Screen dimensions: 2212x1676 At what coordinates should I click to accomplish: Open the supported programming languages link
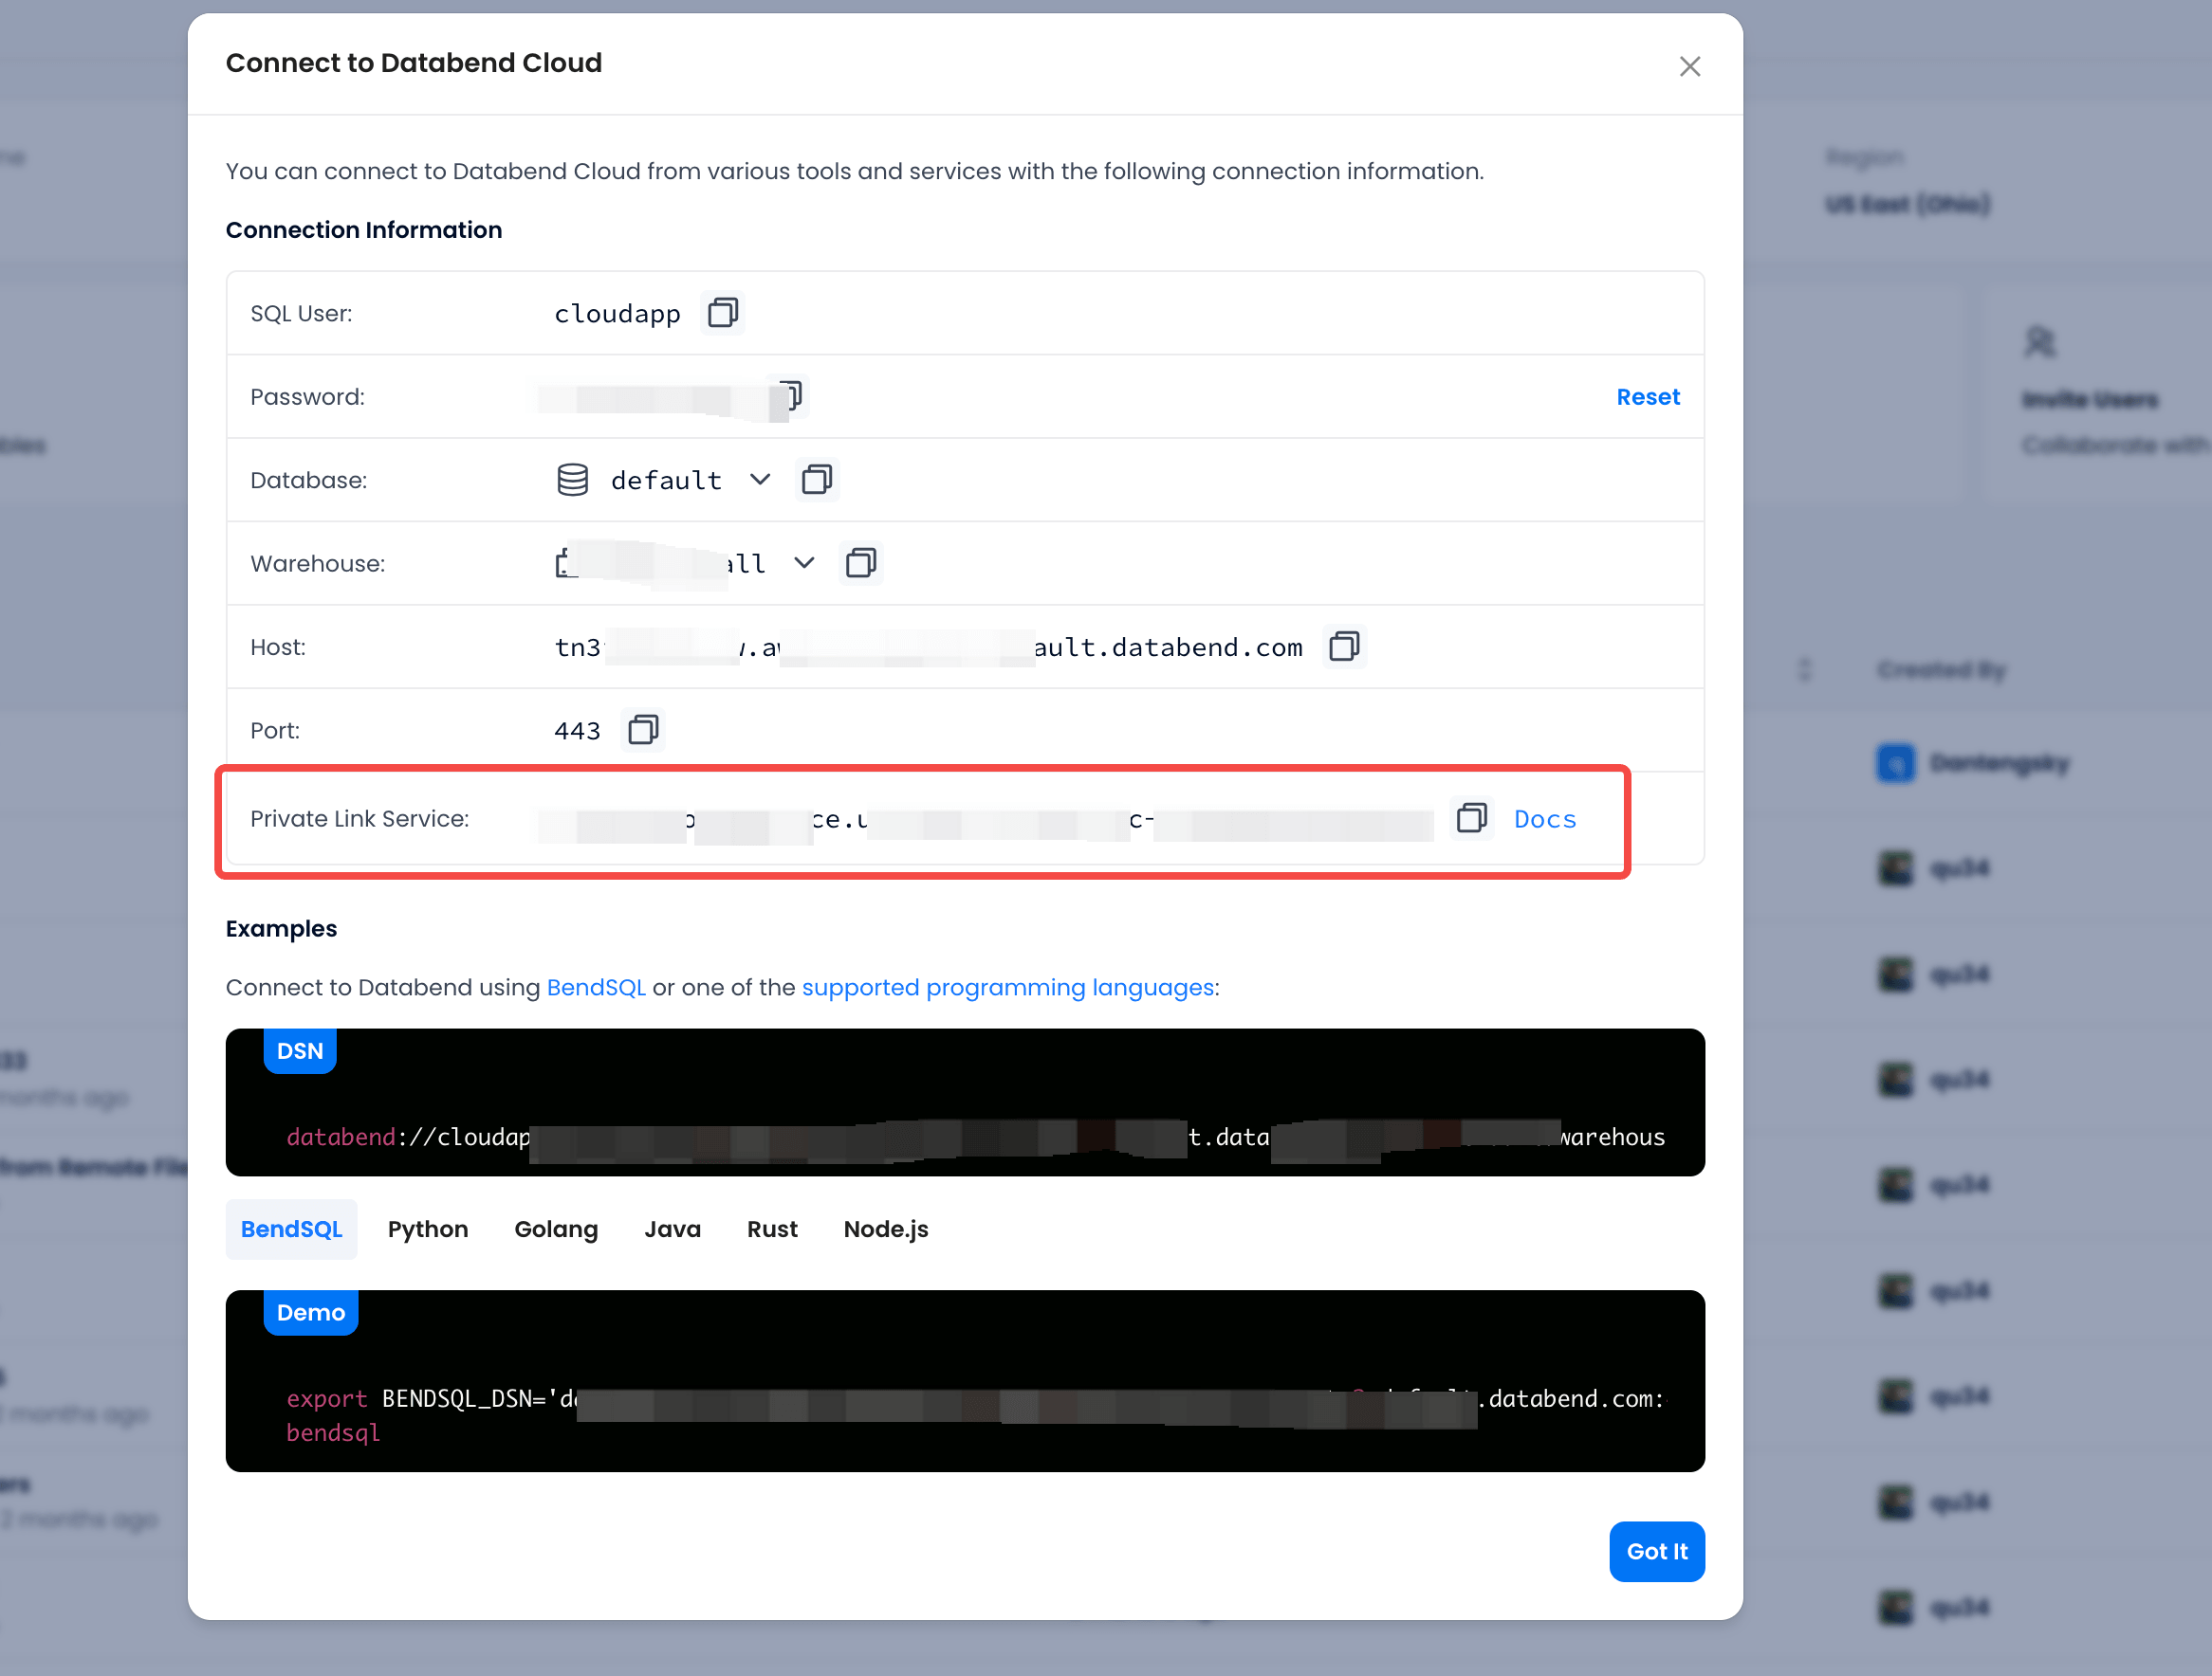1008,988
